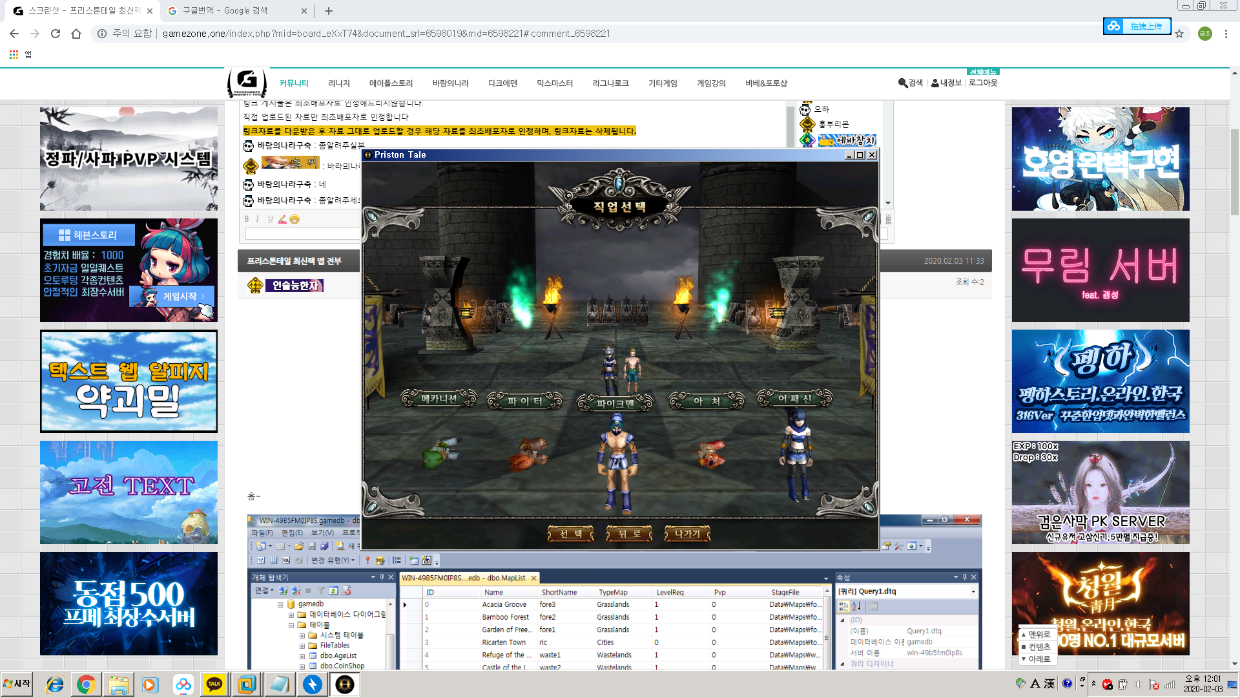
Task: Expand the 시스템 테이블 folder node
Action: (302, 636)
